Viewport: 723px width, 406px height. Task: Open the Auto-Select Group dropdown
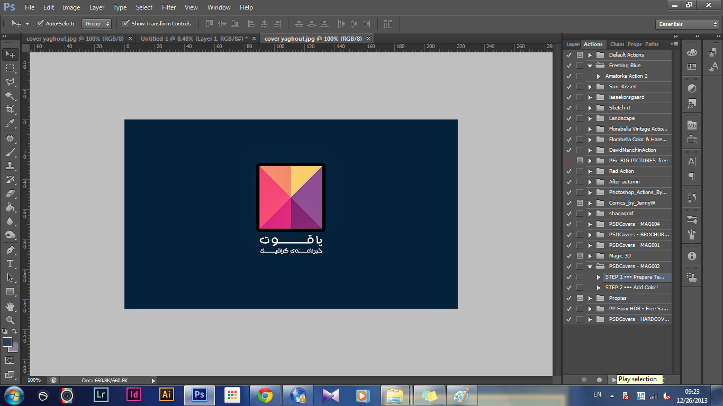point(97,24)
